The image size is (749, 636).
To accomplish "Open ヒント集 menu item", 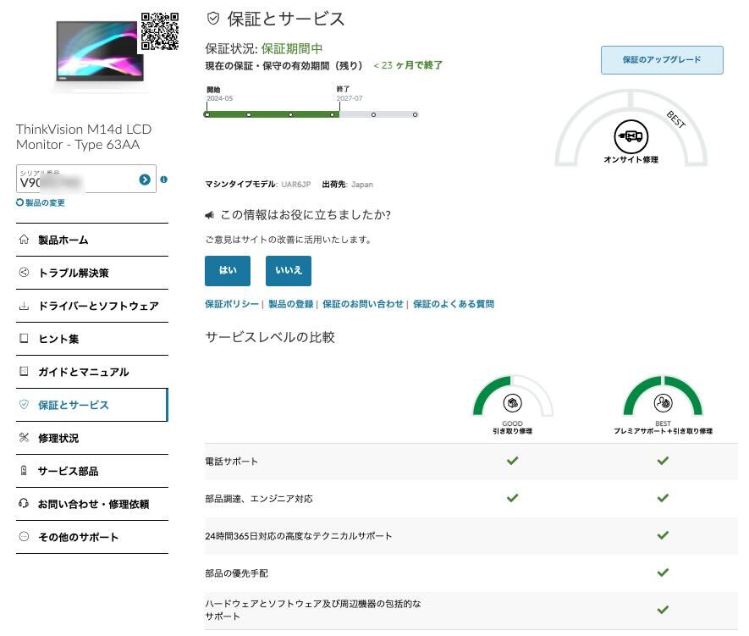I will click(92, 339).
